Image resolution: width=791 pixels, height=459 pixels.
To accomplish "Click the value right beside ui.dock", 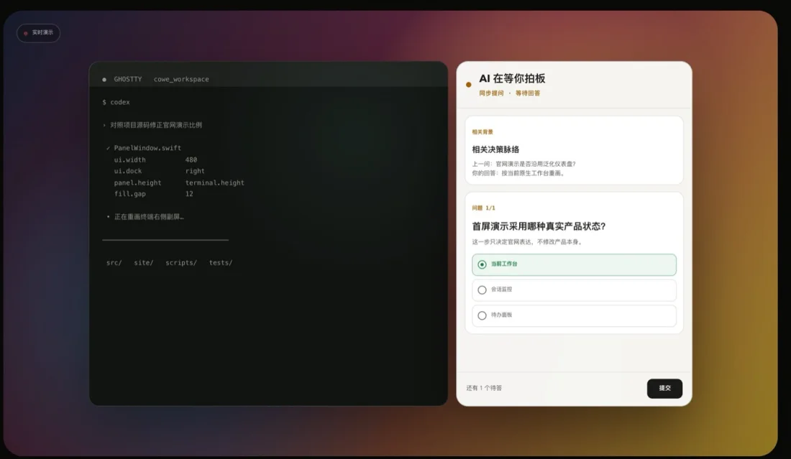I will pyautogui.click(x=195, y=171).
